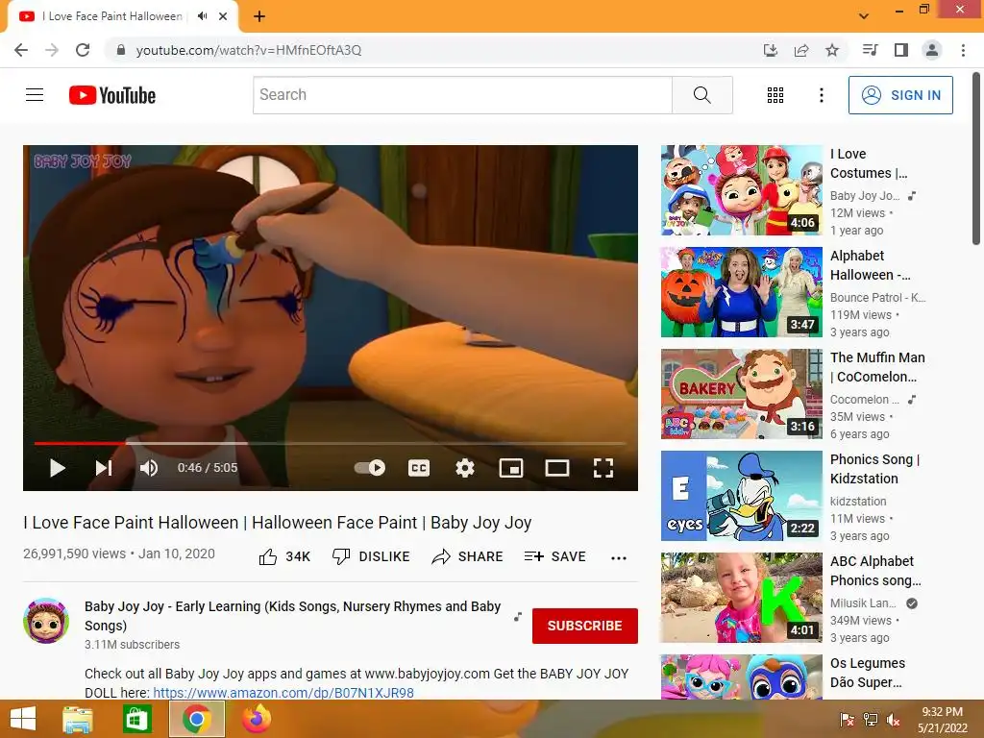Open Chrome profile avatar
The width and height of the screenshot is (984, 738).
[932, 50]
